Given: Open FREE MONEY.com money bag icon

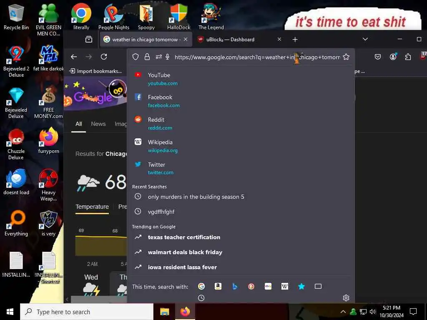Looking at the screenshot, I should 48,103.
